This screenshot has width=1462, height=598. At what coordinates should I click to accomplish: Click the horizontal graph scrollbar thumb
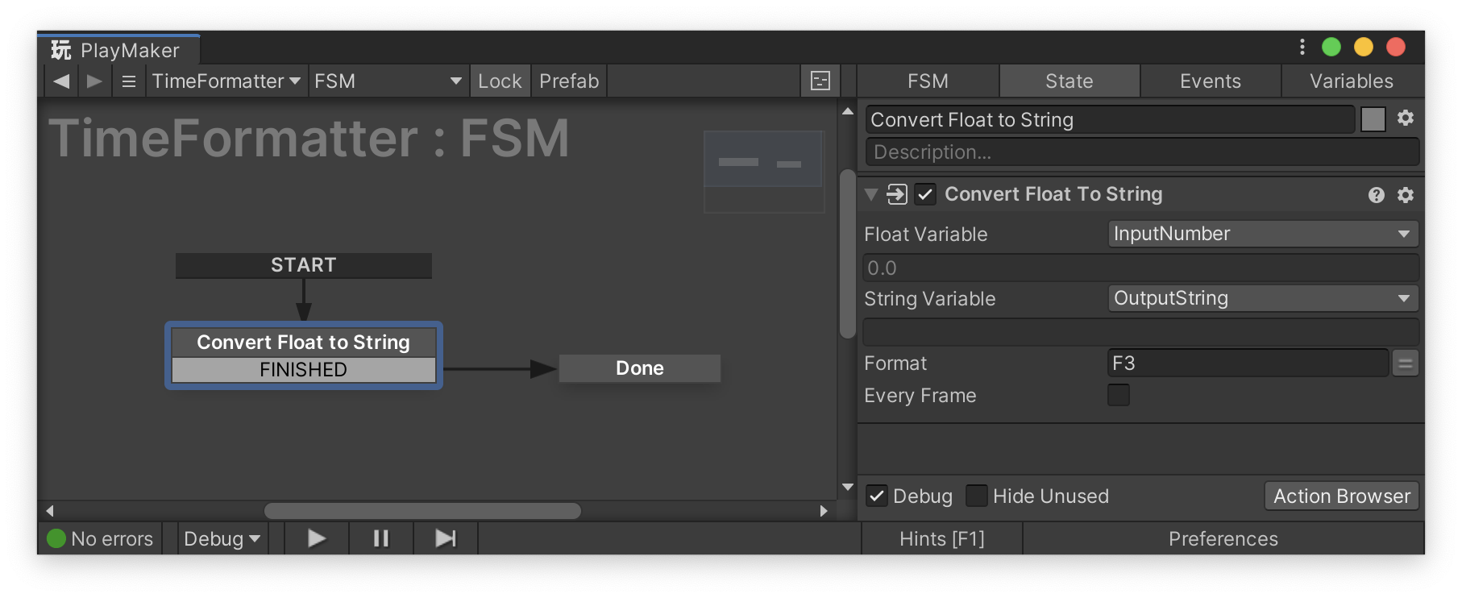422,511
